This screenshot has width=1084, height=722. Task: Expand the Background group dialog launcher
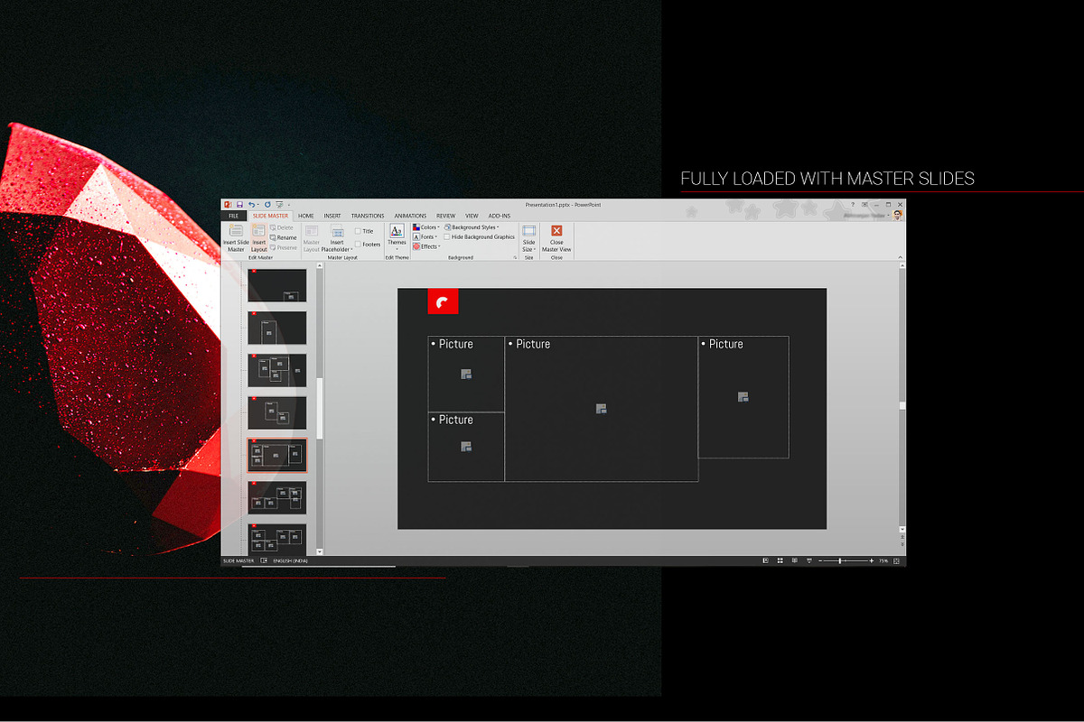pos(515,257)
